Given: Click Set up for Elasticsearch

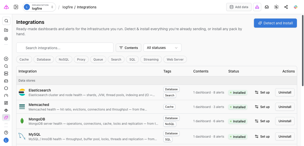Looking at the screenshot, I should [262, 93].
